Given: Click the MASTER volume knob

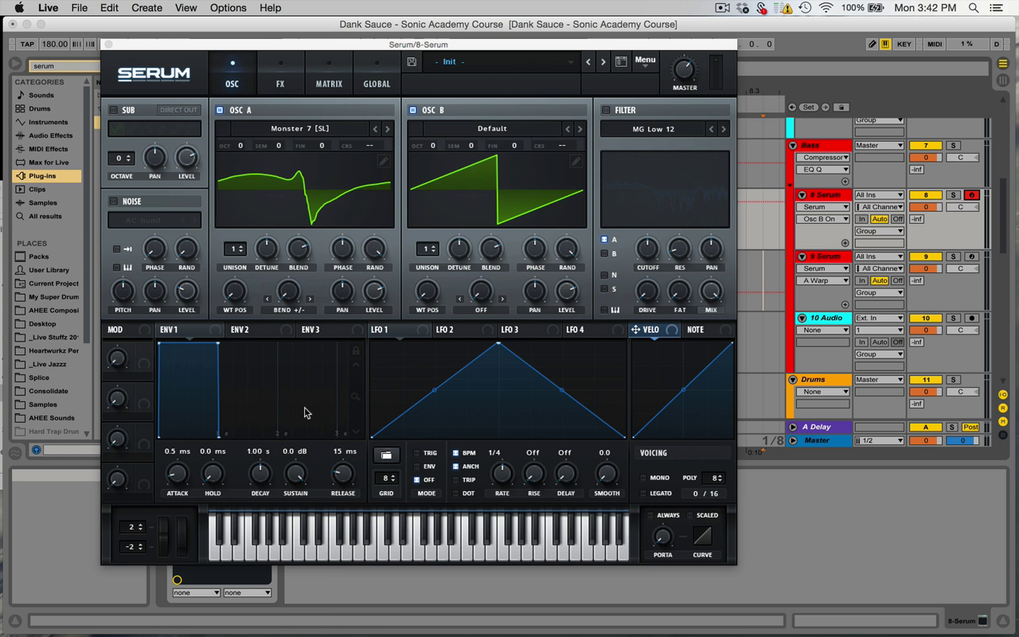Looking at the screenshot, I should pos(685,68).
